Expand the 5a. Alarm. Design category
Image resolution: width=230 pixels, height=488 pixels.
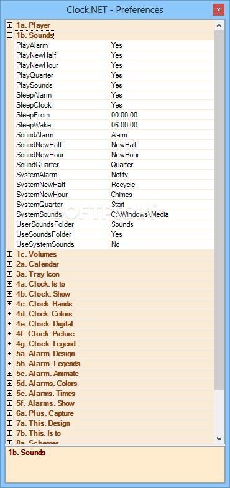(x=10, y=354)
